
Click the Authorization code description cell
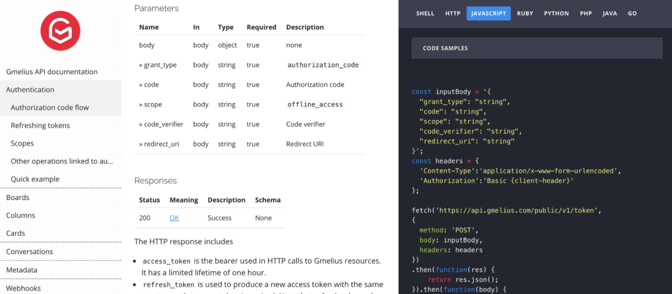pos(315,85)
